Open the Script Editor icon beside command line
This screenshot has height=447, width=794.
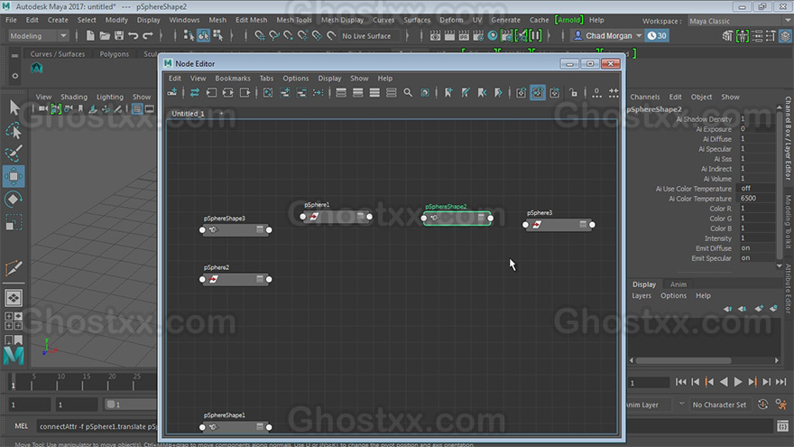pyautogui.click(x=782, y=426)
